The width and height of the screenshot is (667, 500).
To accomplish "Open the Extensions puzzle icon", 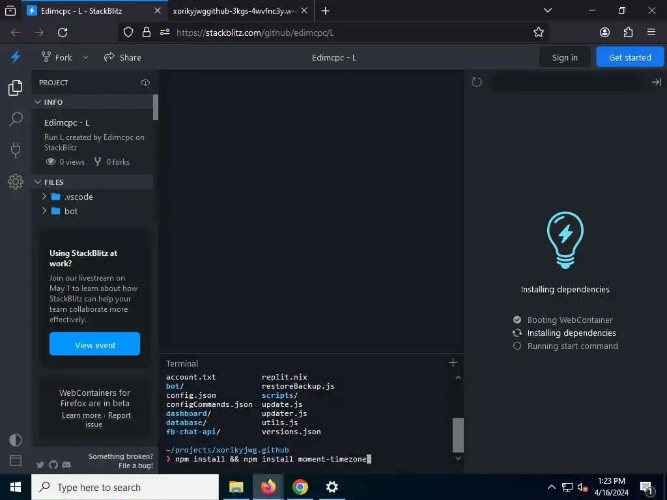I will 629,33.
